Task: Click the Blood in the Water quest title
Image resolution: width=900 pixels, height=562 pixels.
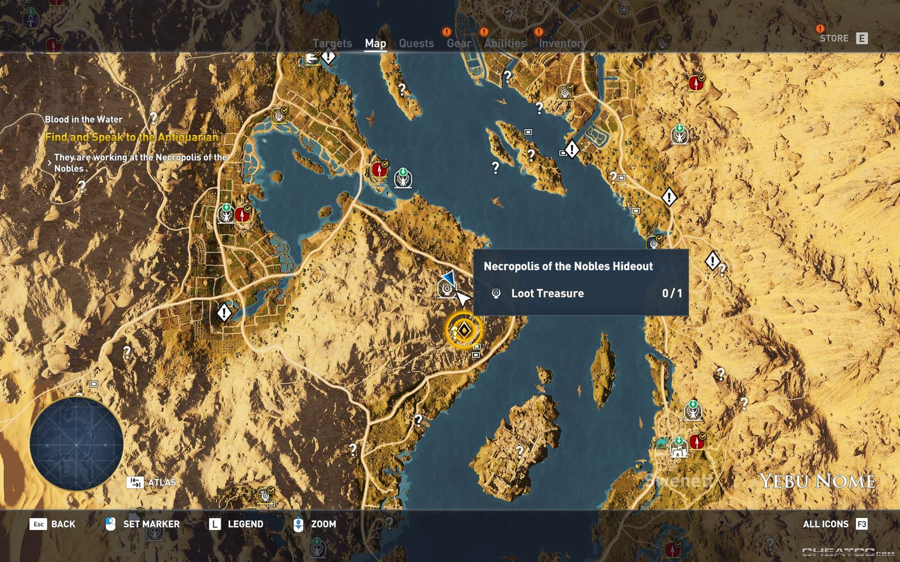Action: [x=83, y=119]
